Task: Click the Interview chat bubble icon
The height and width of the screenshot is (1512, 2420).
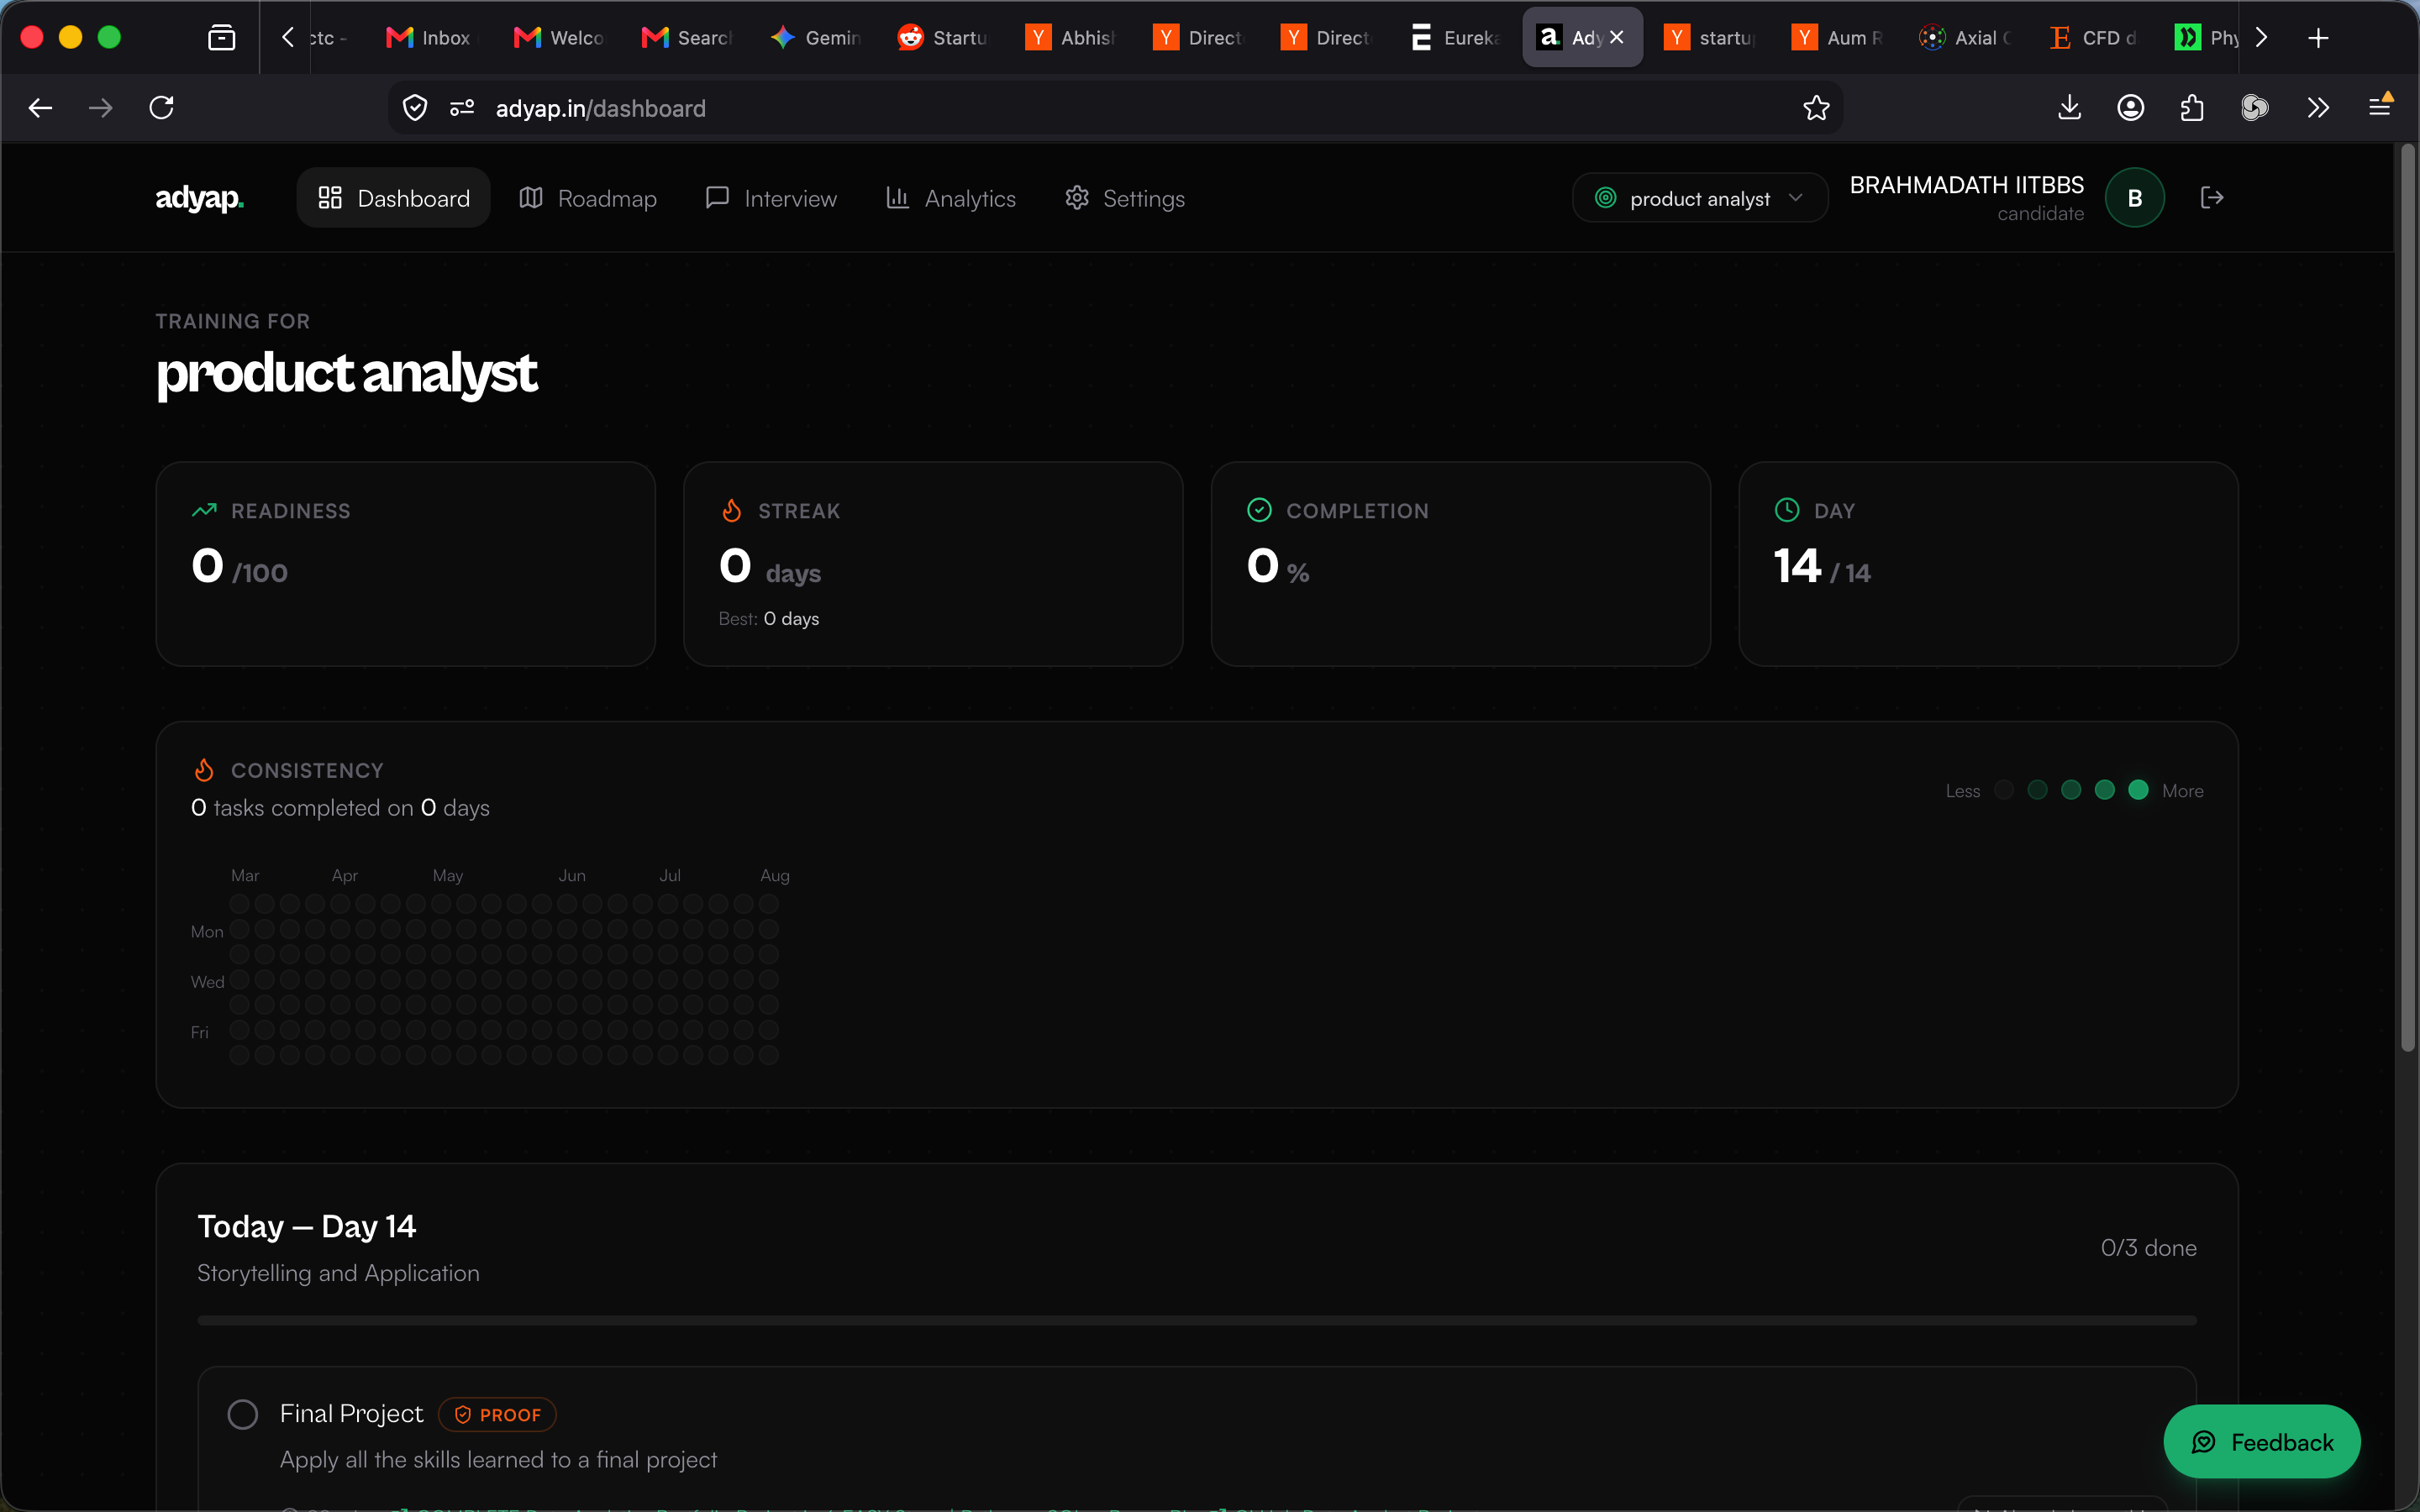Action: 717,198
